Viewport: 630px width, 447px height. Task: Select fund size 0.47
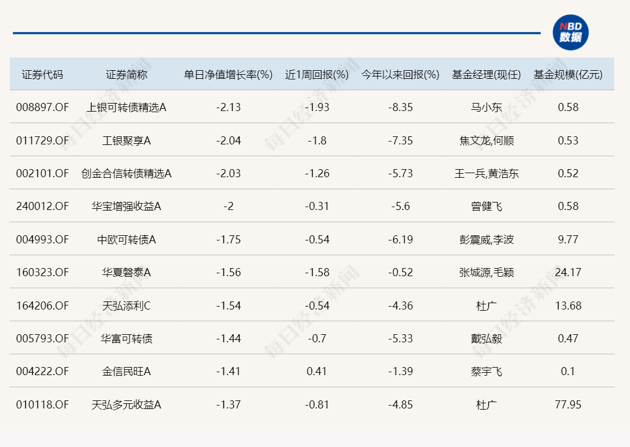tap(568, 339)
